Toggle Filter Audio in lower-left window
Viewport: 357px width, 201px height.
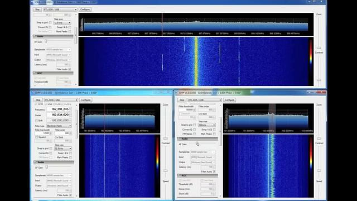70,195
